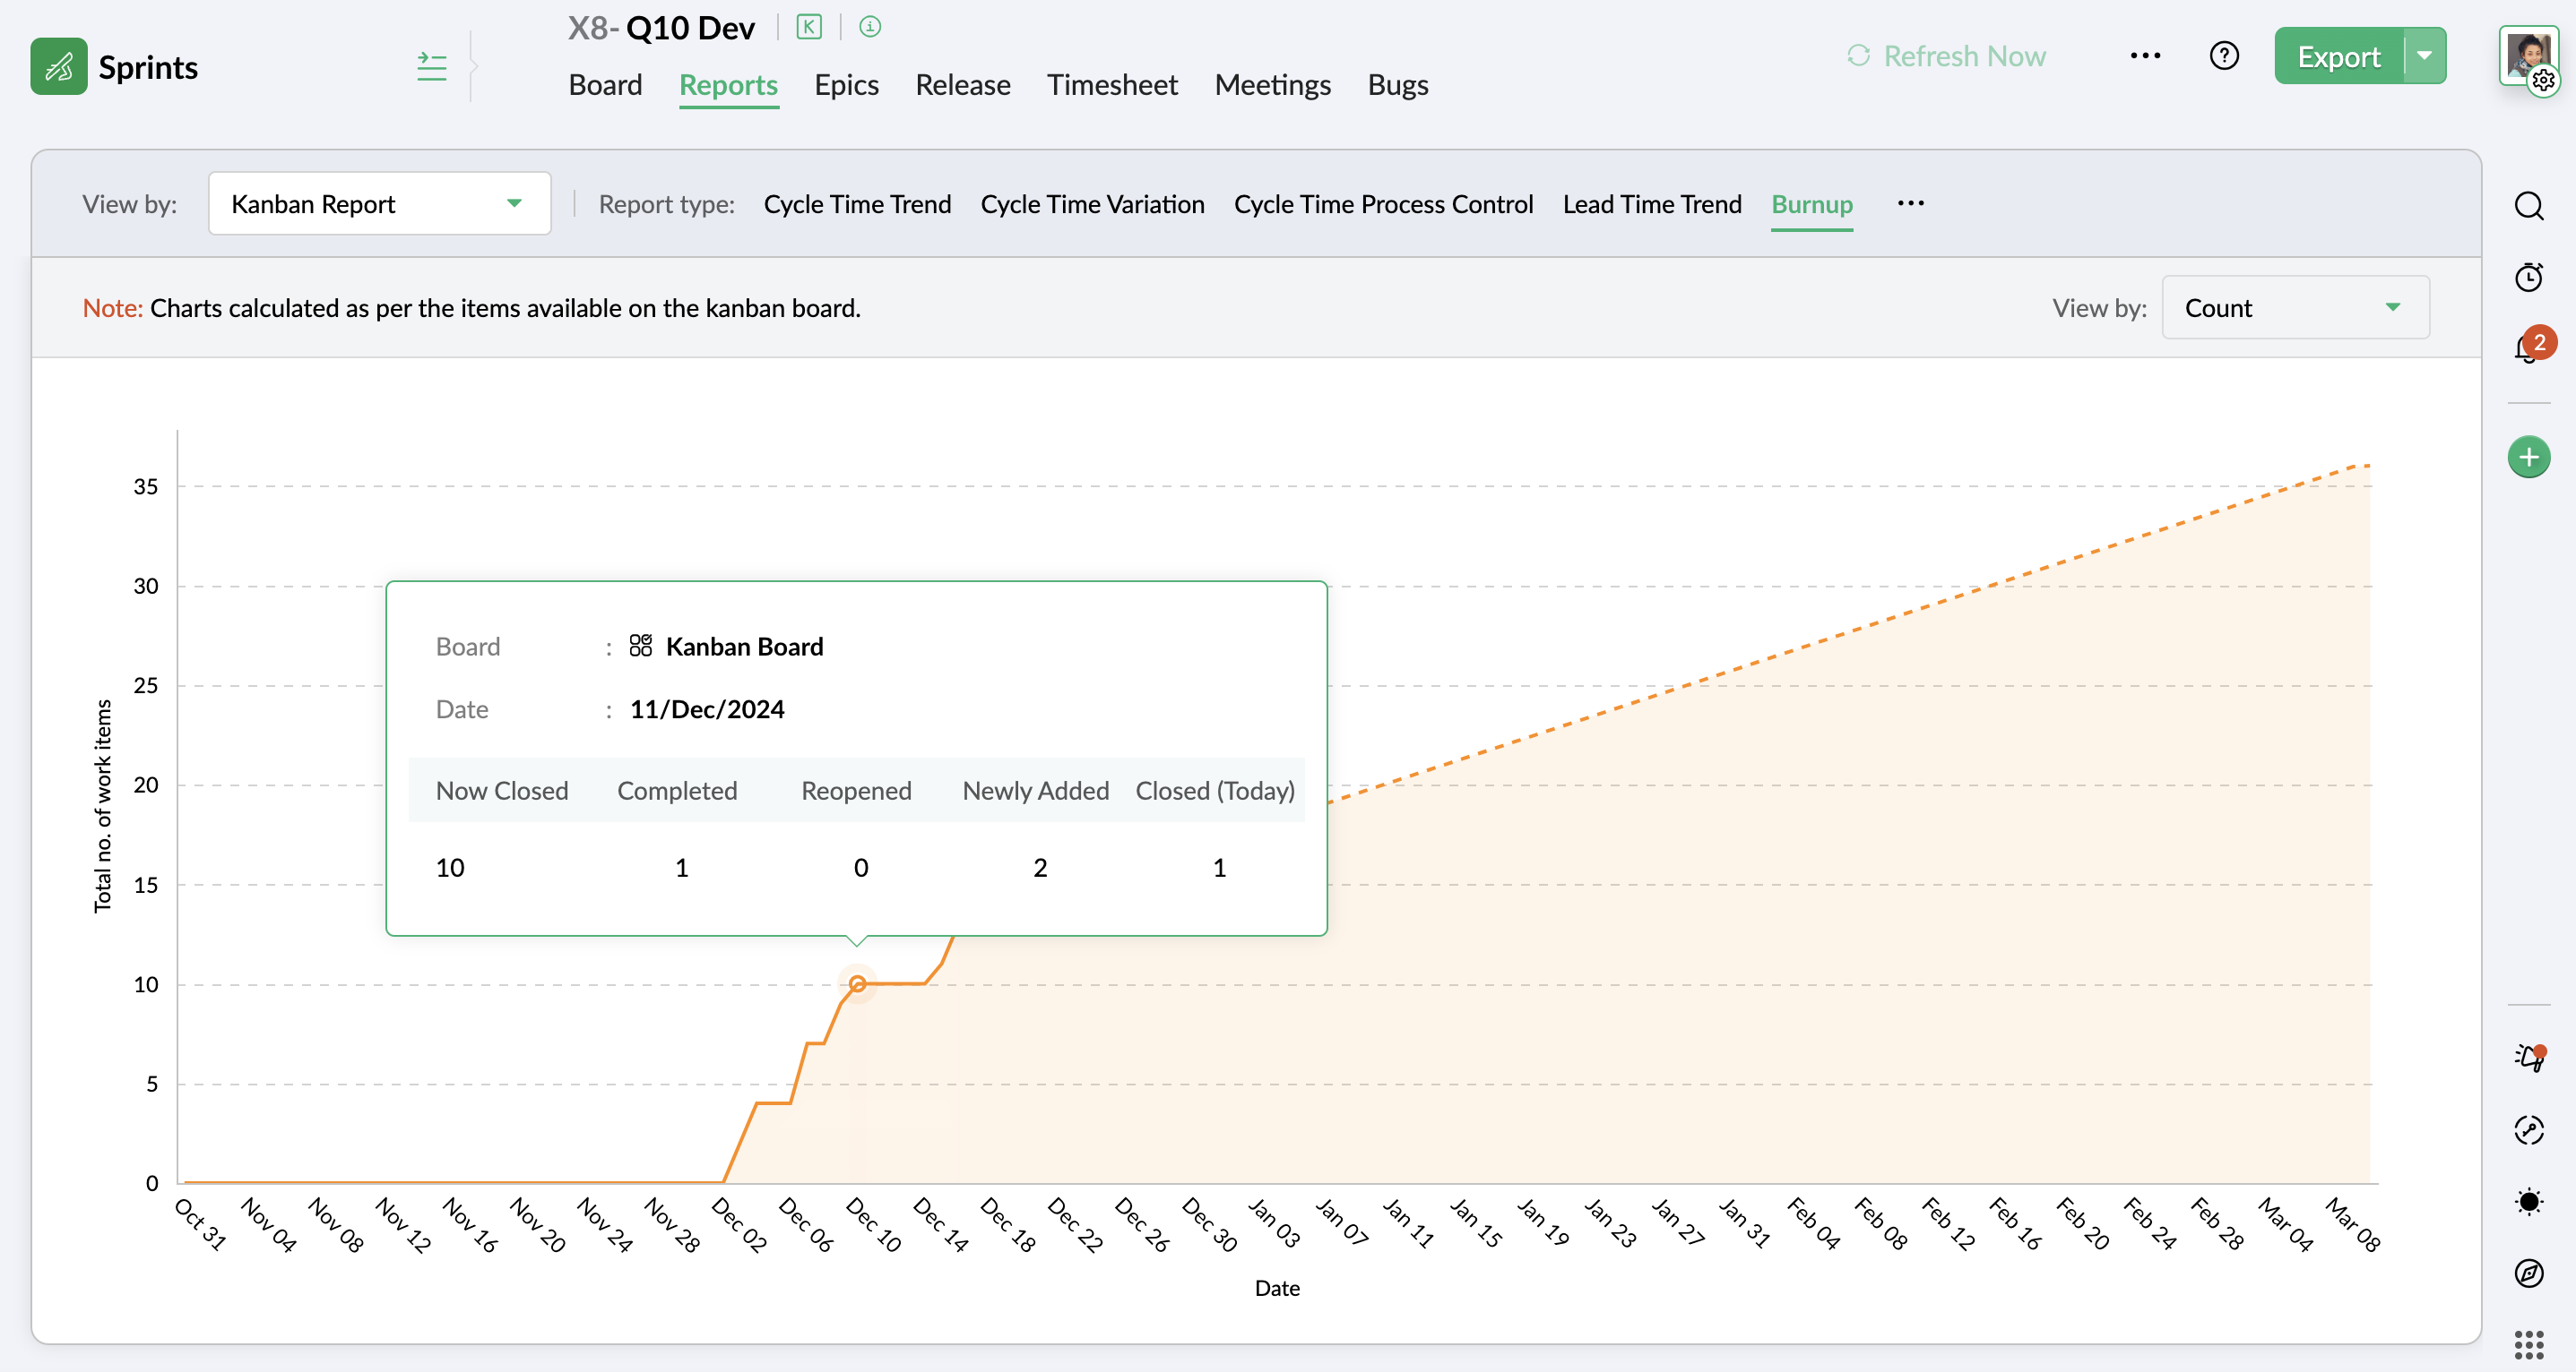Image resolution: width=2576 pixels, height=1372 pixels.
Task: Click the project info icon
Action: click(870, 27)
